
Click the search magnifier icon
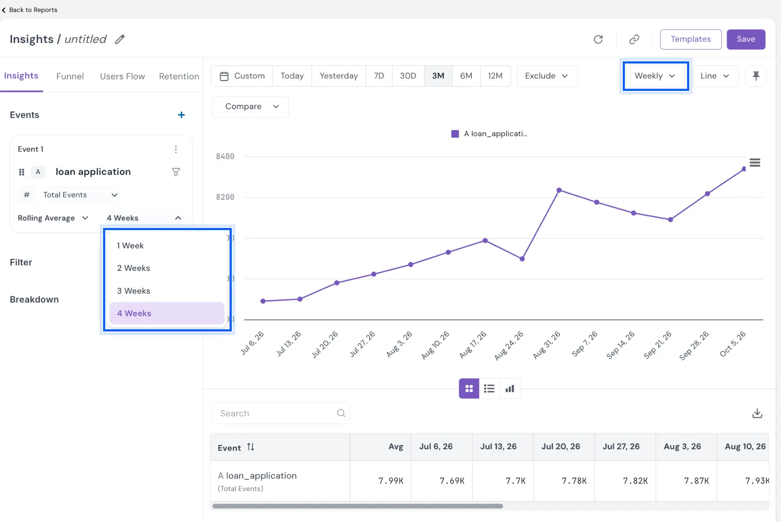(x=341, y=413)
